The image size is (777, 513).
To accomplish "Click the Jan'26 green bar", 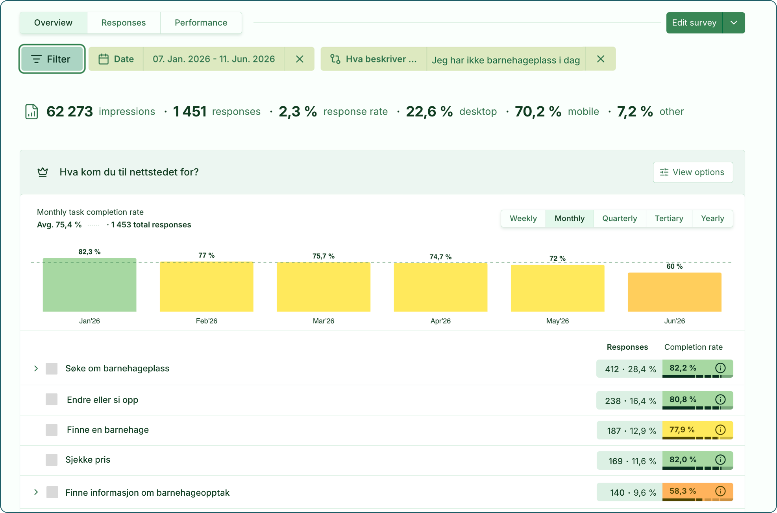I will click(90, 285).
